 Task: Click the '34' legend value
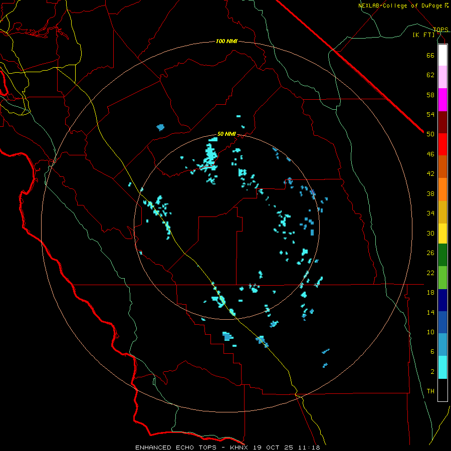click(430, 213)
